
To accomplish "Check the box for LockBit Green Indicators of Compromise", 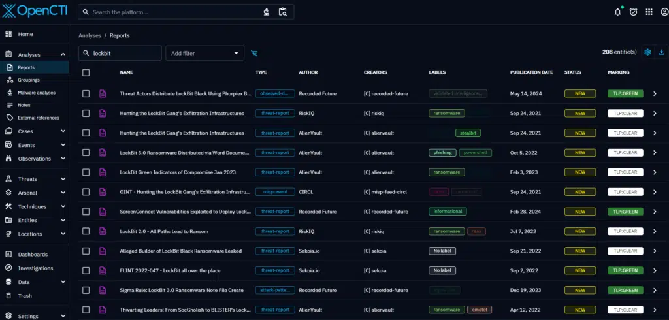I will (86, 172).
